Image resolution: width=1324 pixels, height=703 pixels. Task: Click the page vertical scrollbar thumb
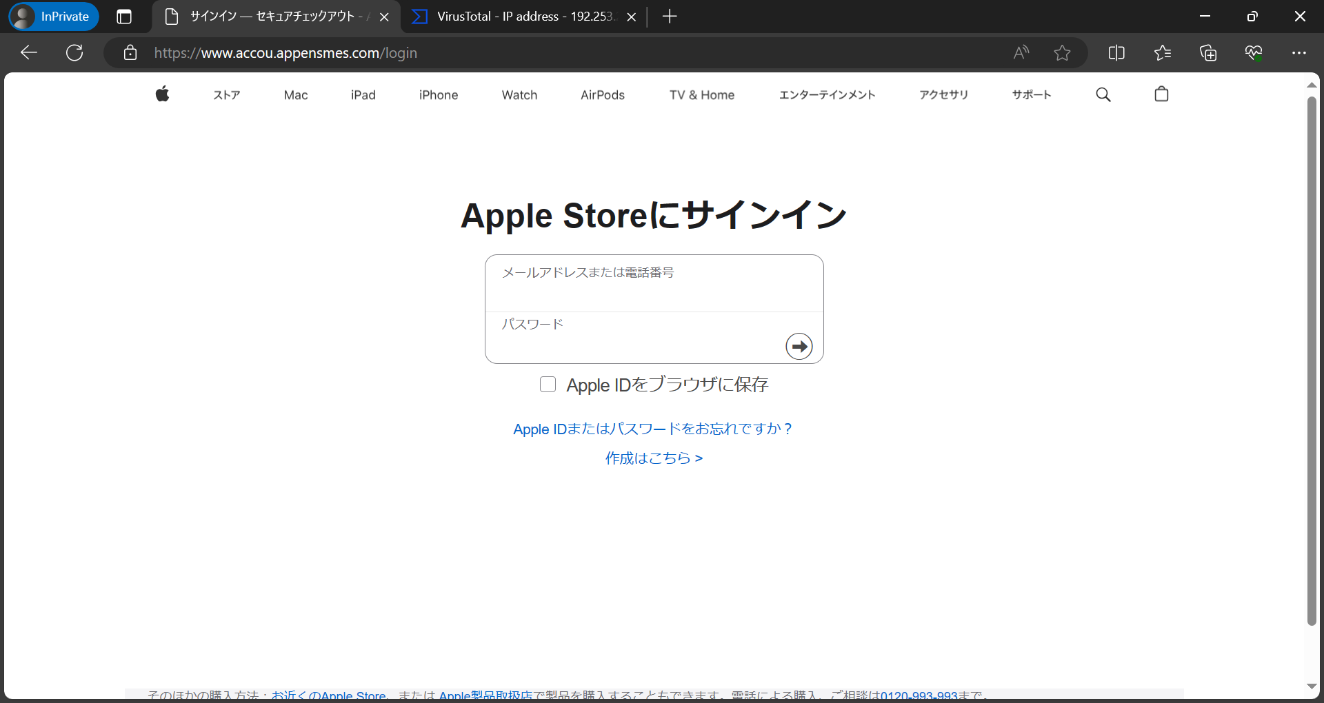click(1312, 360)
